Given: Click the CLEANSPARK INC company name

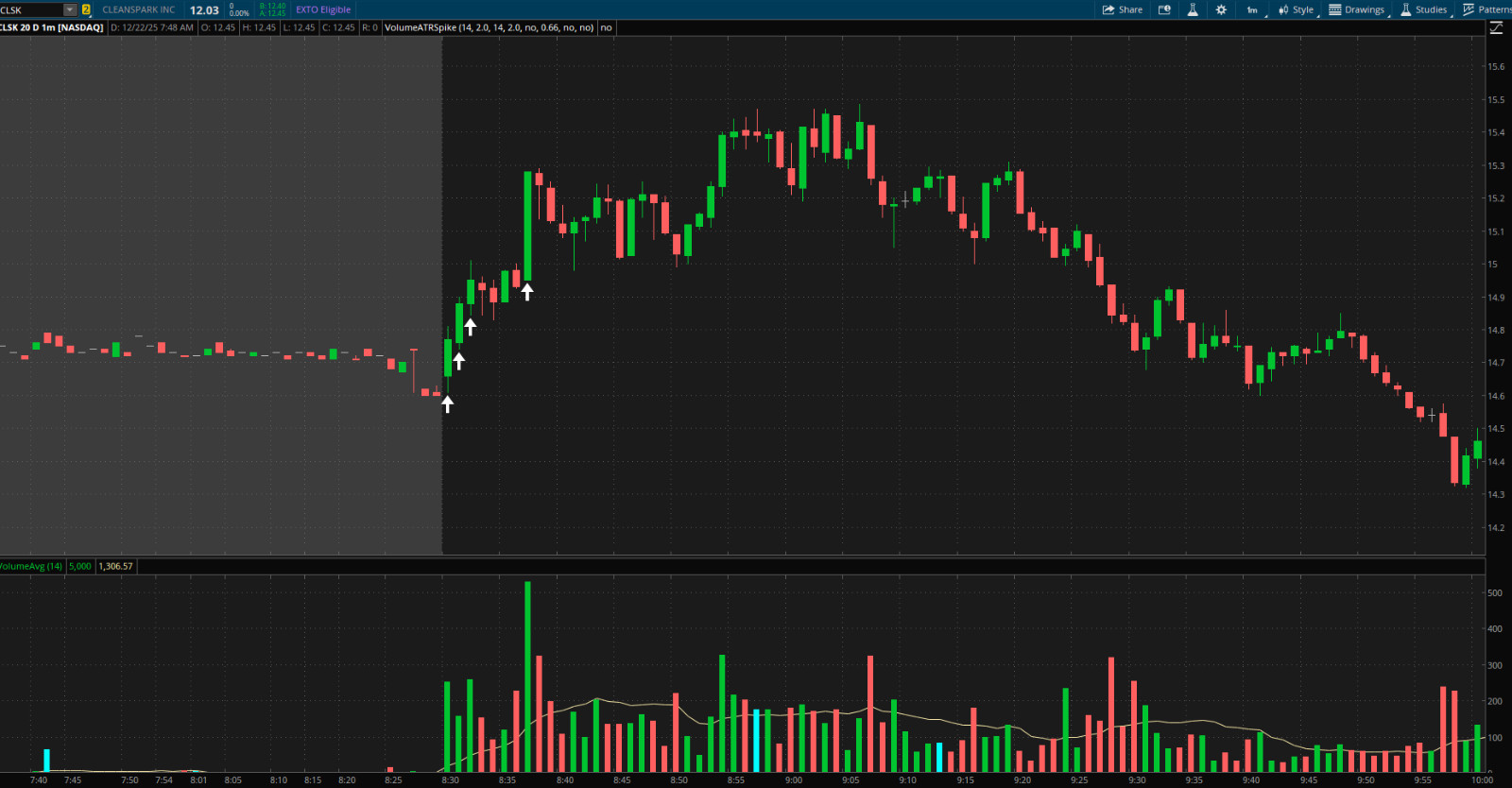Looking at the screenshot, I should click(139, 9).
